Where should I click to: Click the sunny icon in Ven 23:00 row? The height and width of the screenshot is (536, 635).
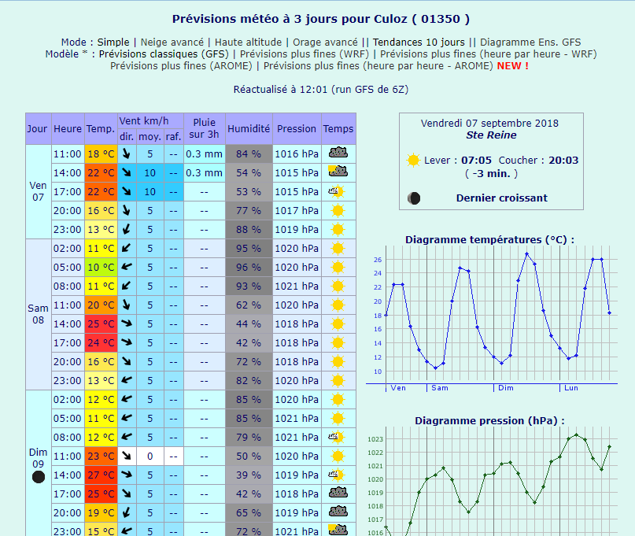point(338,229)
